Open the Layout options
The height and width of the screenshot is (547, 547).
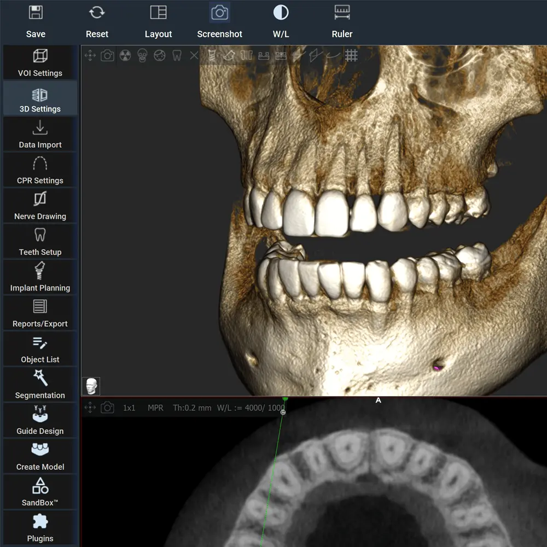tap(158, 21)
